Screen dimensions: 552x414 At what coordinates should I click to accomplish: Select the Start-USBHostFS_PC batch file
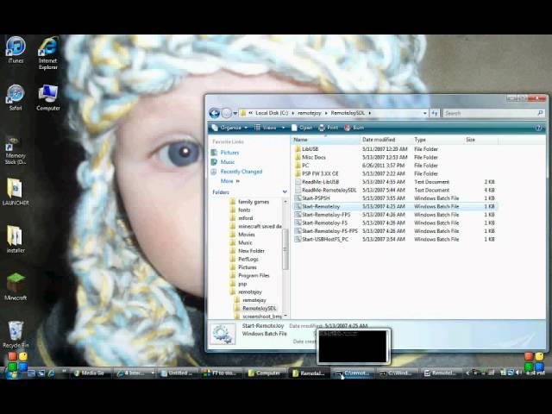(321, 239)
